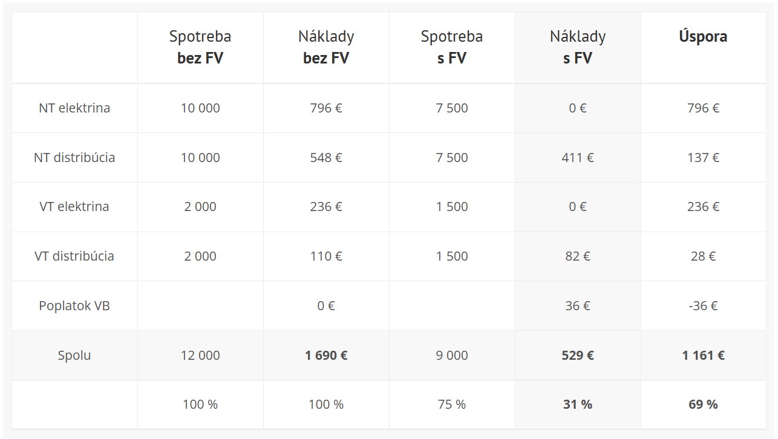Click the VT distribúcia row label
This screenshot has width=778, height=439.
coord(74,256)
